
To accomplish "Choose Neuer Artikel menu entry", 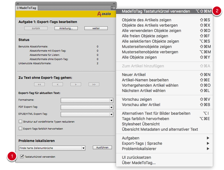I will (164, 75).
